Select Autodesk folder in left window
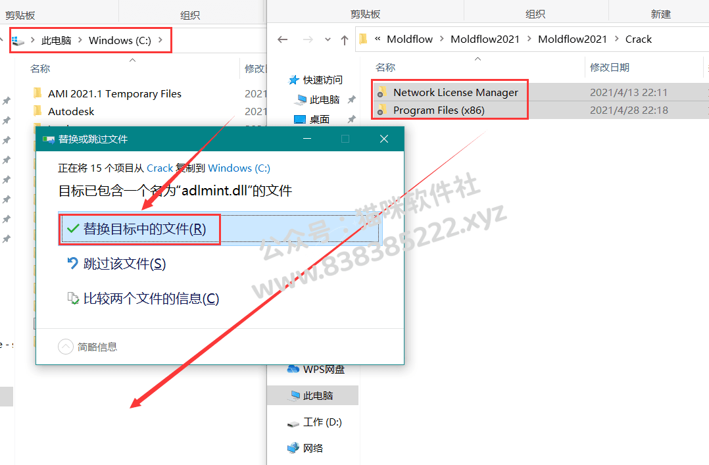Viewport: 709px width, 465px height. tap(71, 111)
